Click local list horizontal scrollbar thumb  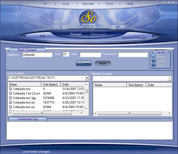(x=42, y=113)
